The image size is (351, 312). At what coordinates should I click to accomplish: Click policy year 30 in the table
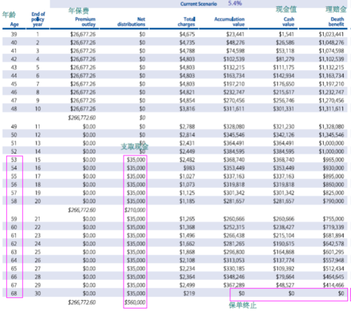[x=38, y=293]
